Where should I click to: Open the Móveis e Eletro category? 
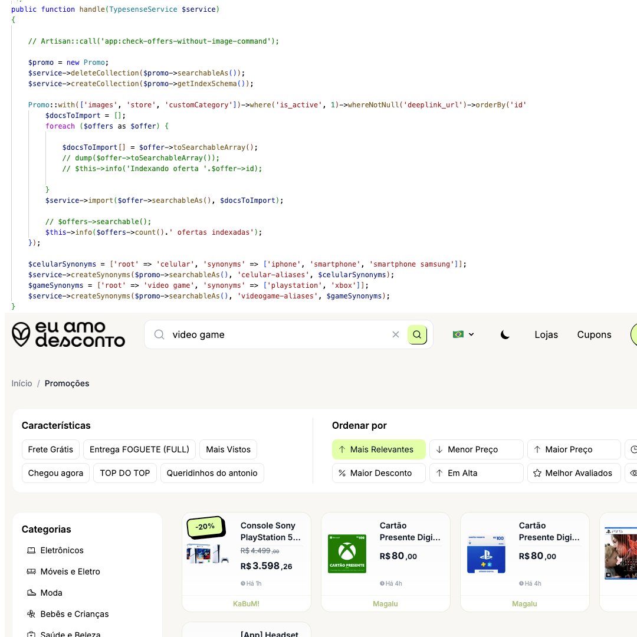[70, 572]
